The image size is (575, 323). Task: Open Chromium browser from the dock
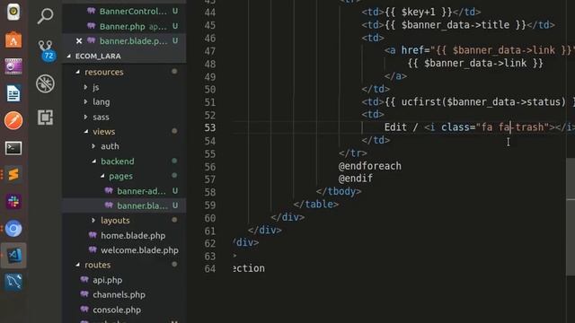point(13,229)
